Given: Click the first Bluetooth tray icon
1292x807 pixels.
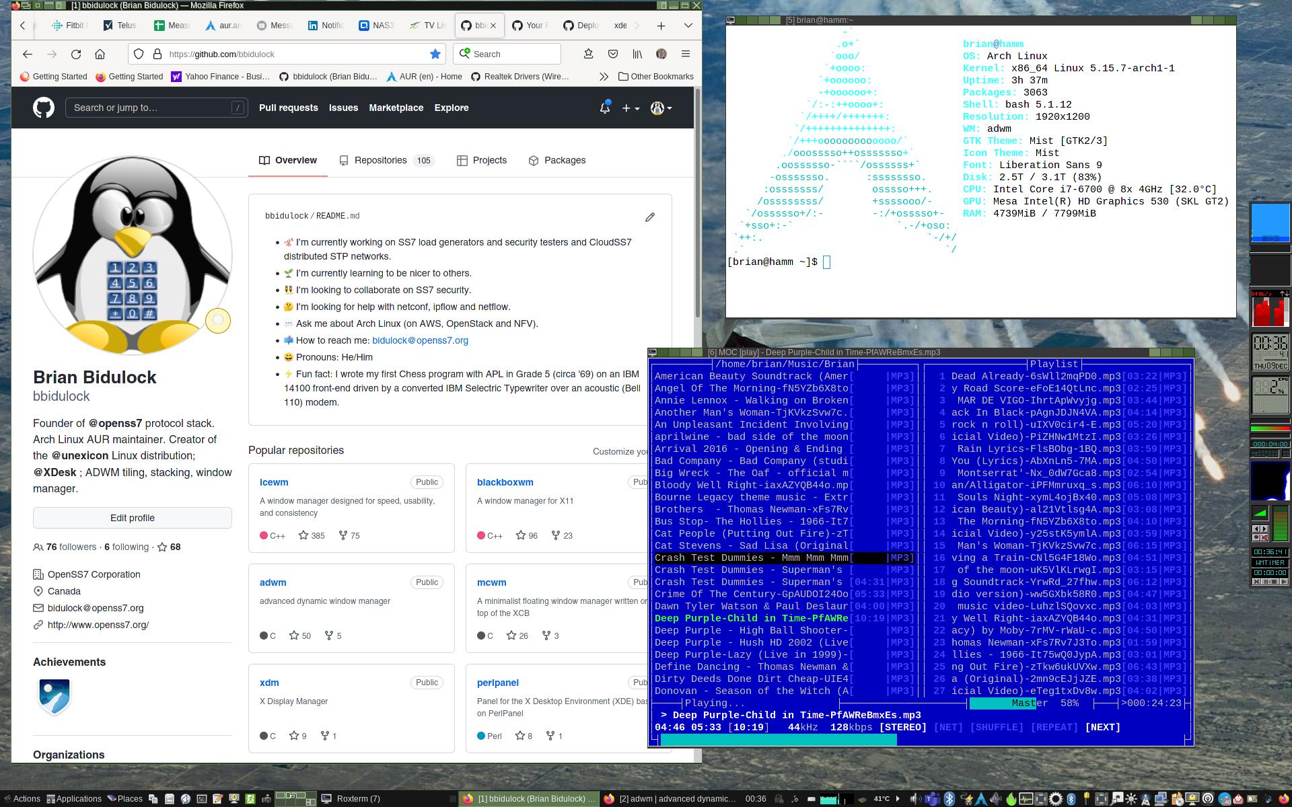Looking at the screenshot, I should (949, 799).
